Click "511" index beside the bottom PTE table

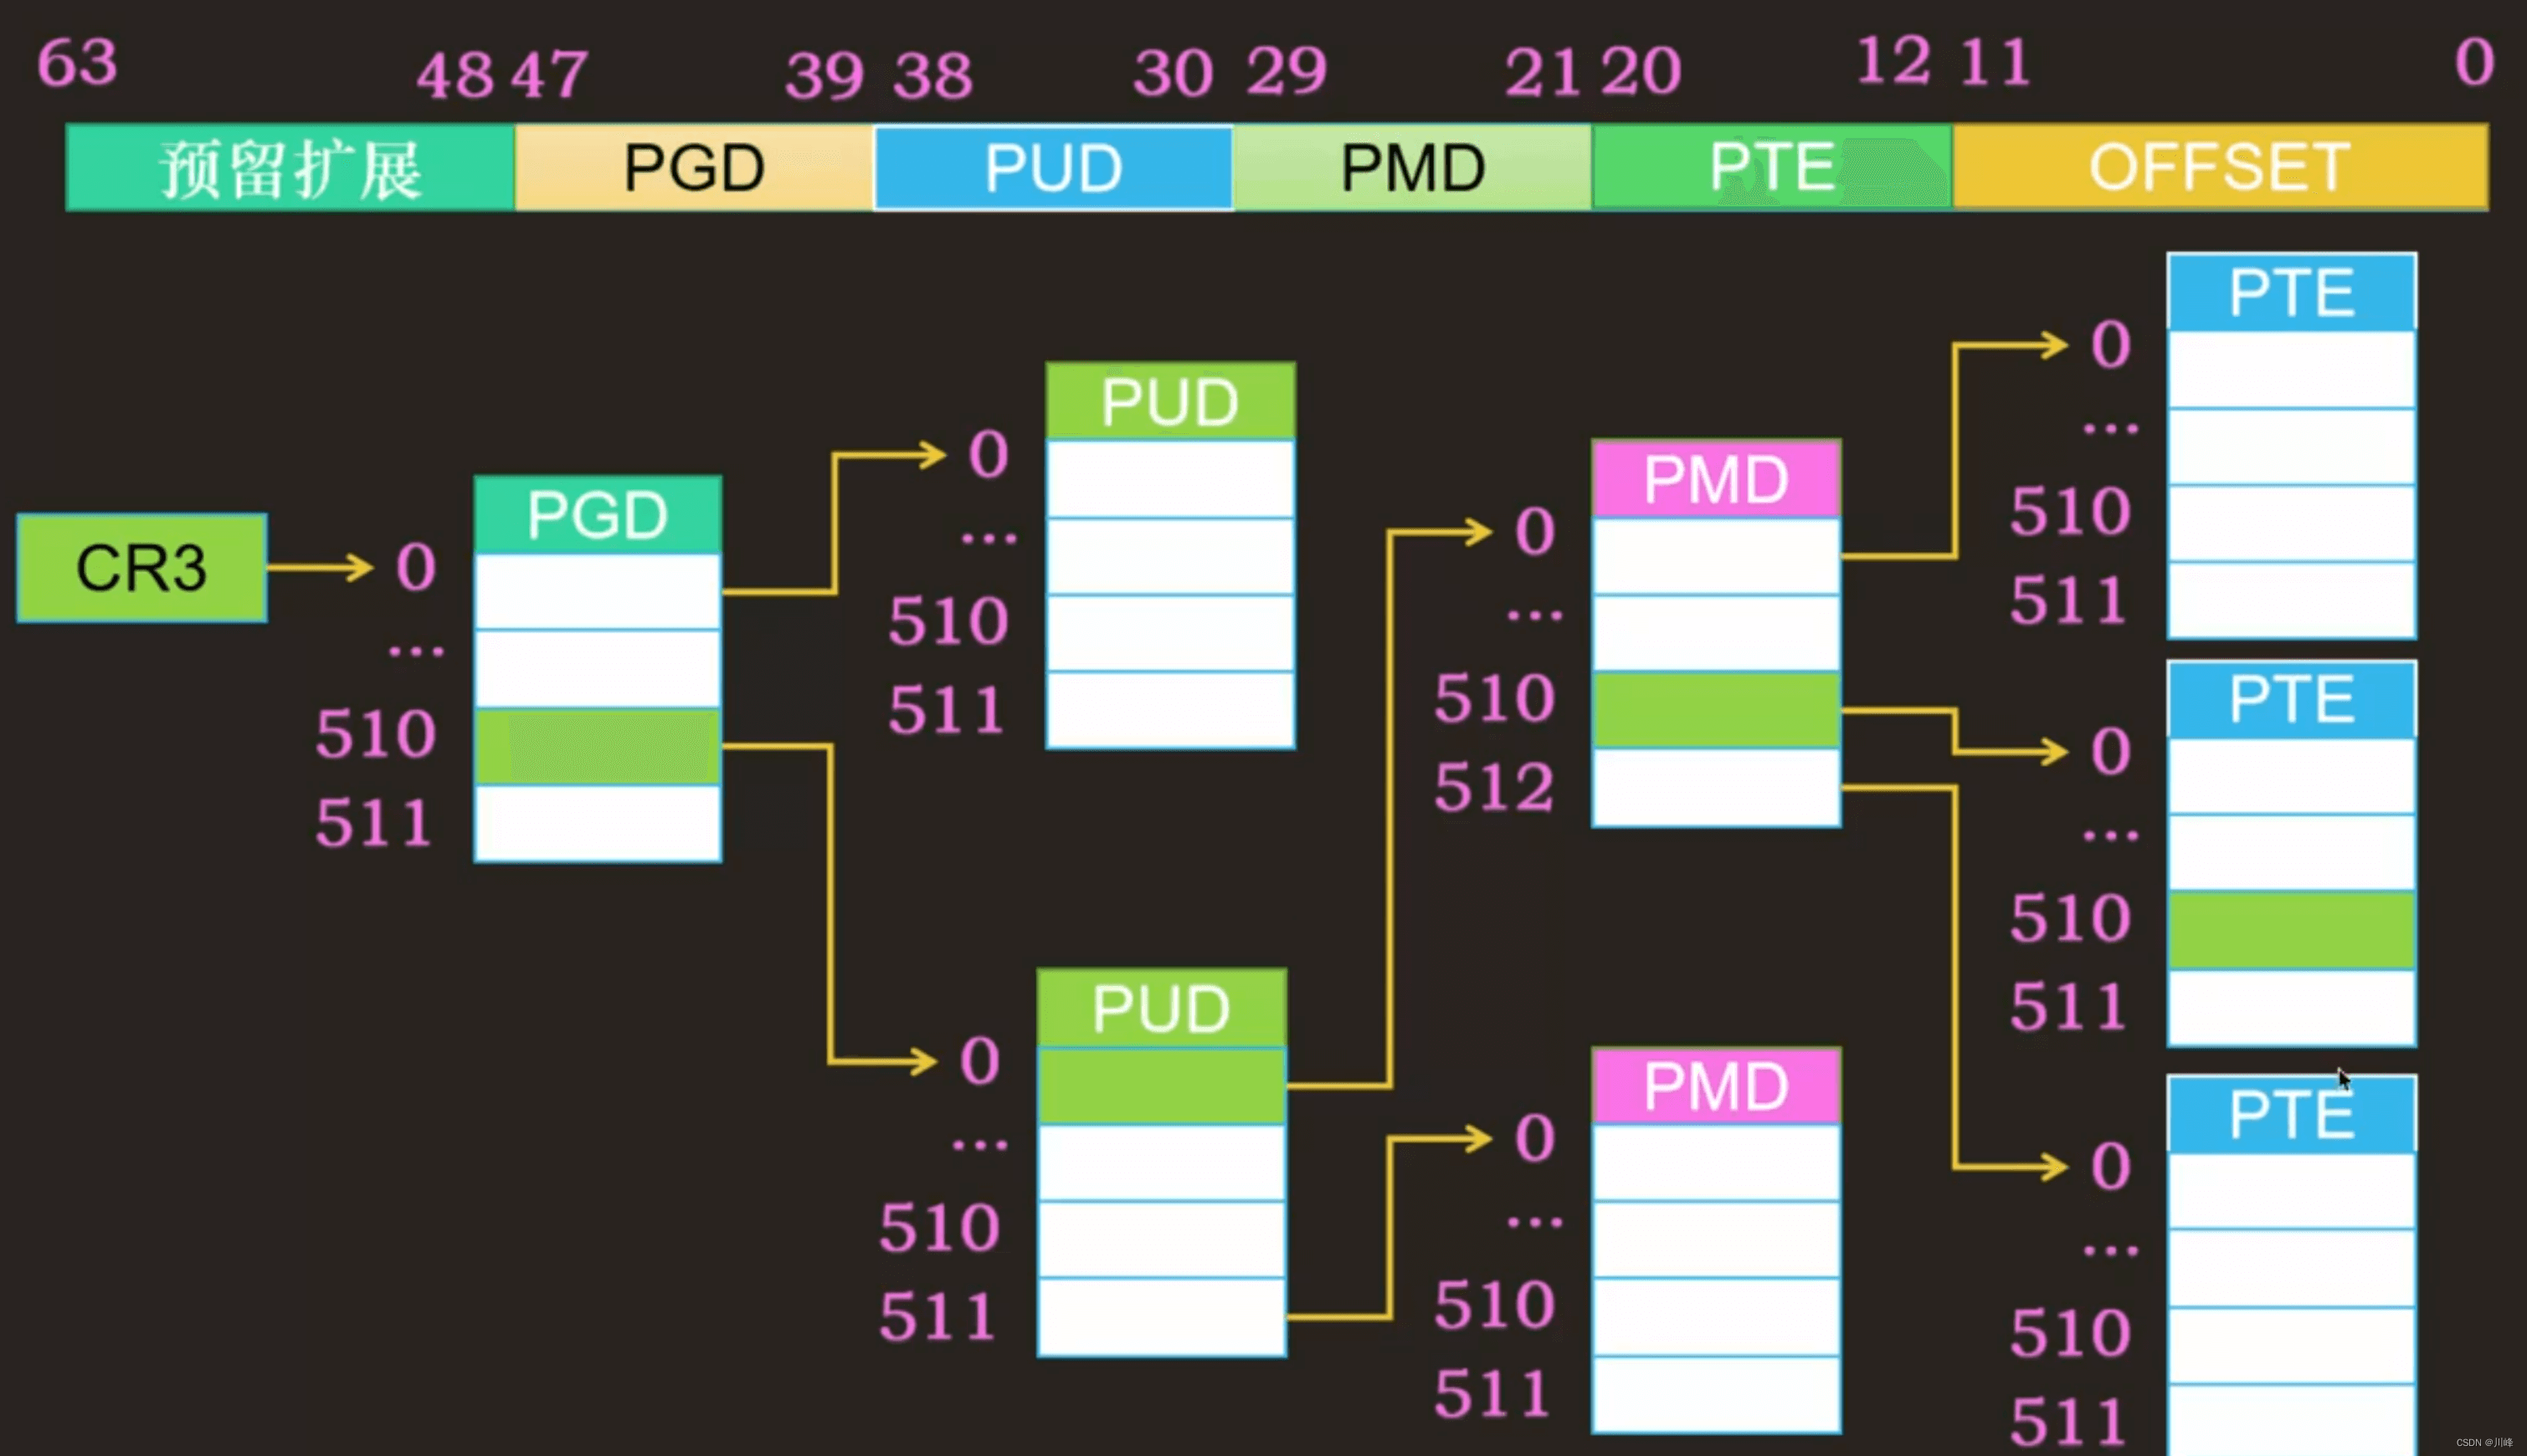tap(2068, 1423)
